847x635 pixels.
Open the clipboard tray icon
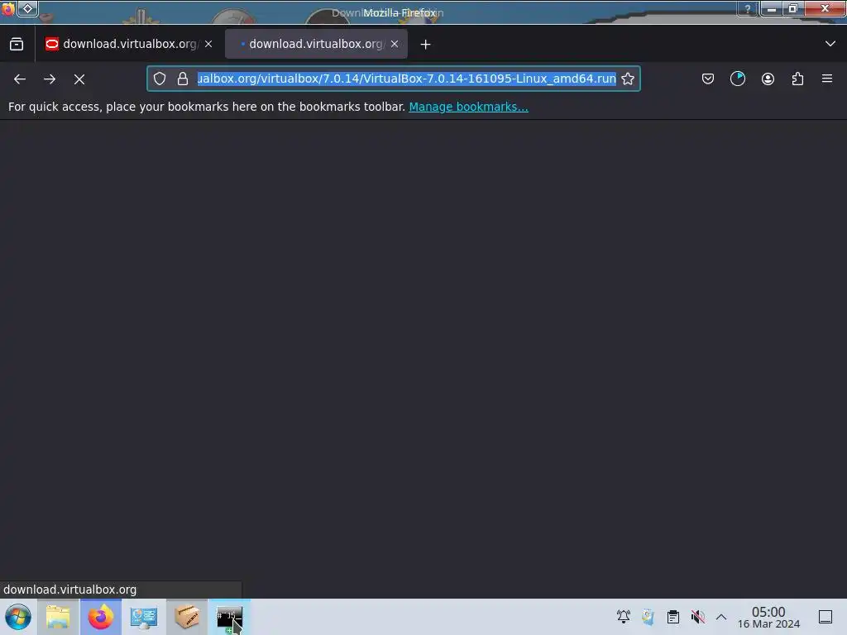pos(673,617)
